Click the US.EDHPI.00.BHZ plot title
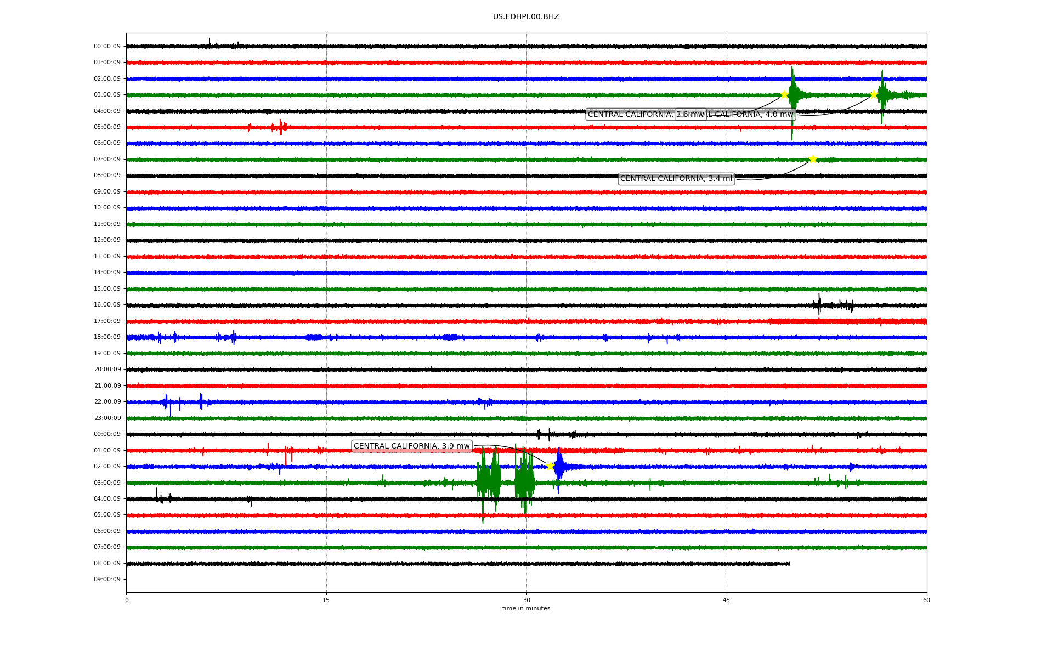1053x658 pixels. pyautogui.click(x=526, y=17)
